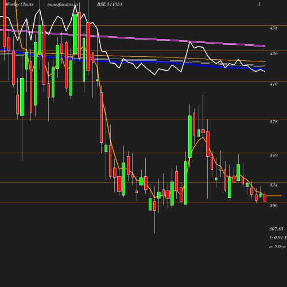Click the 324 price level label
This screenshot has height=287, width=287.
coord(274,185)
